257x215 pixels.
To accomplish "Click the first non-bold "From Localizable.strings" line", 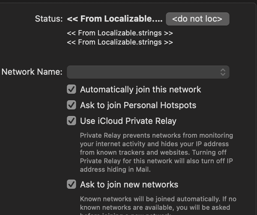I will coord(120,33).
